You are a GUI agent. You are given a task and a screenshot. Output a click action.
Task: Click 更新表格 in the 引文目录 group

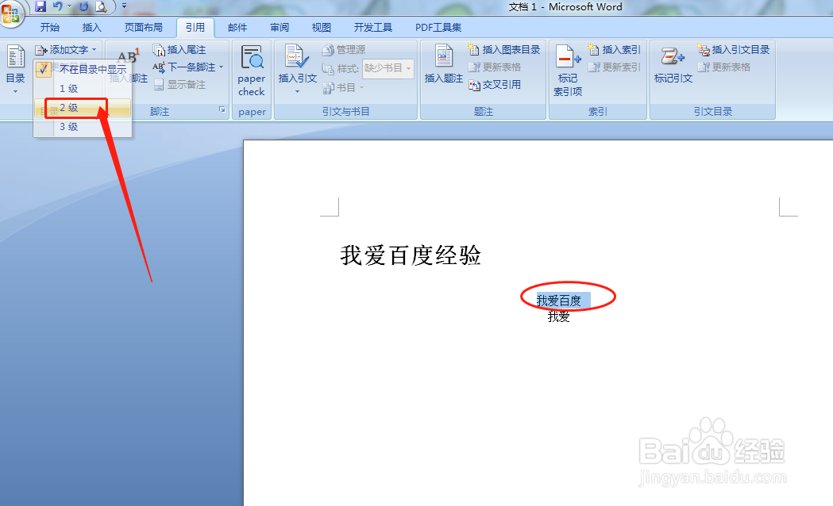pyautogui.click(x=724, y=67)
